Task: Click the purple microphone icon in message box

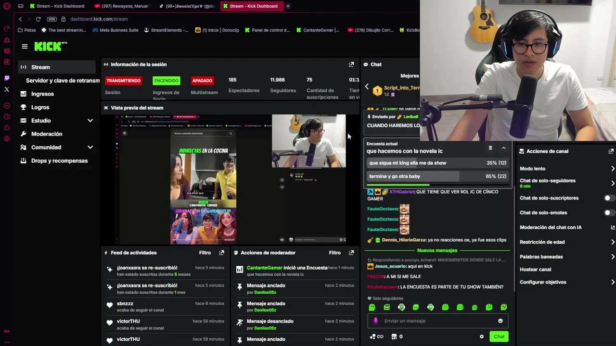Action: click(x=376, y=321)
